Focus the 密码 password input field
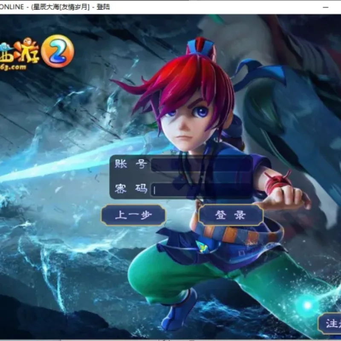 [201, 190]
